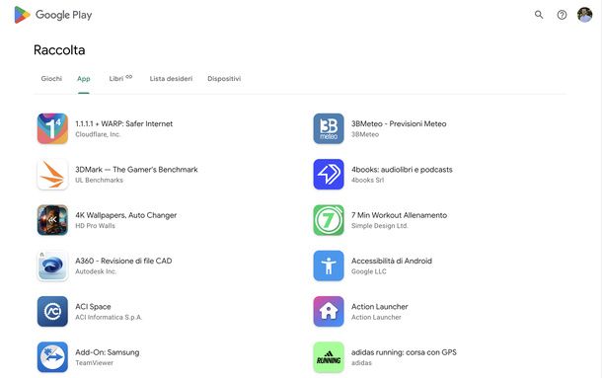
Task: Open 'A360 - Revisione di file CAD' title
Action: pyautogui.click(x=123, y=261)
